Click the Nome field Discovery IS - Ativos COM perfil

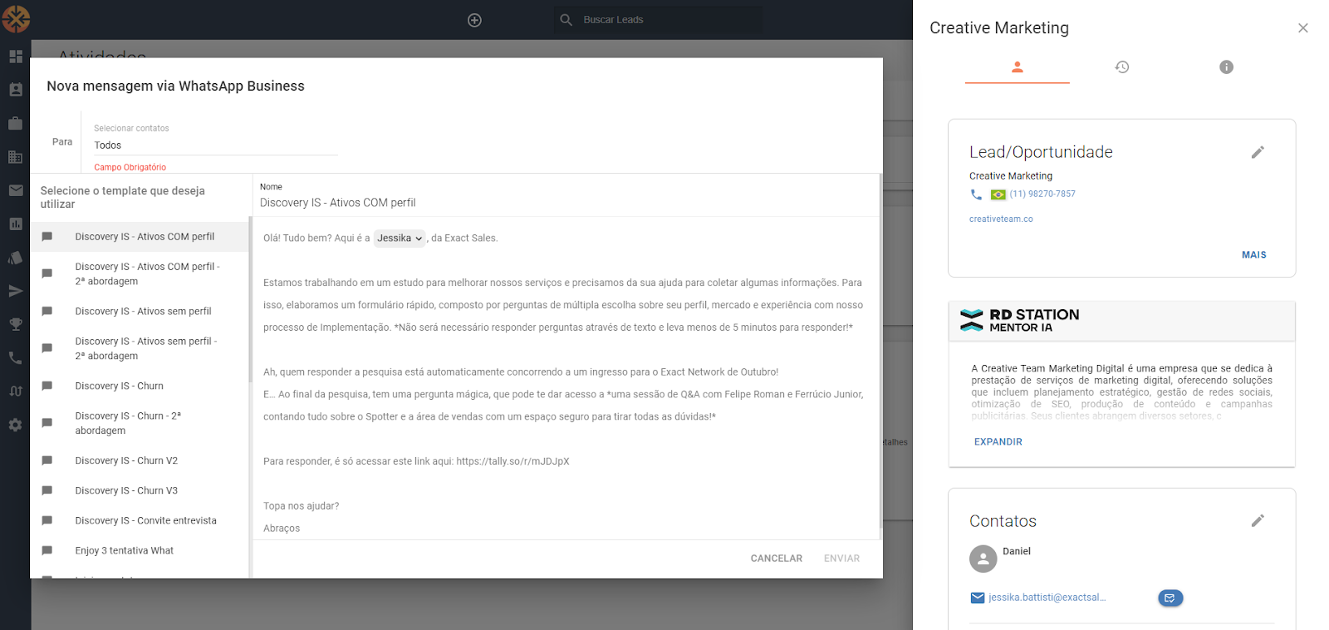(566, 203)
